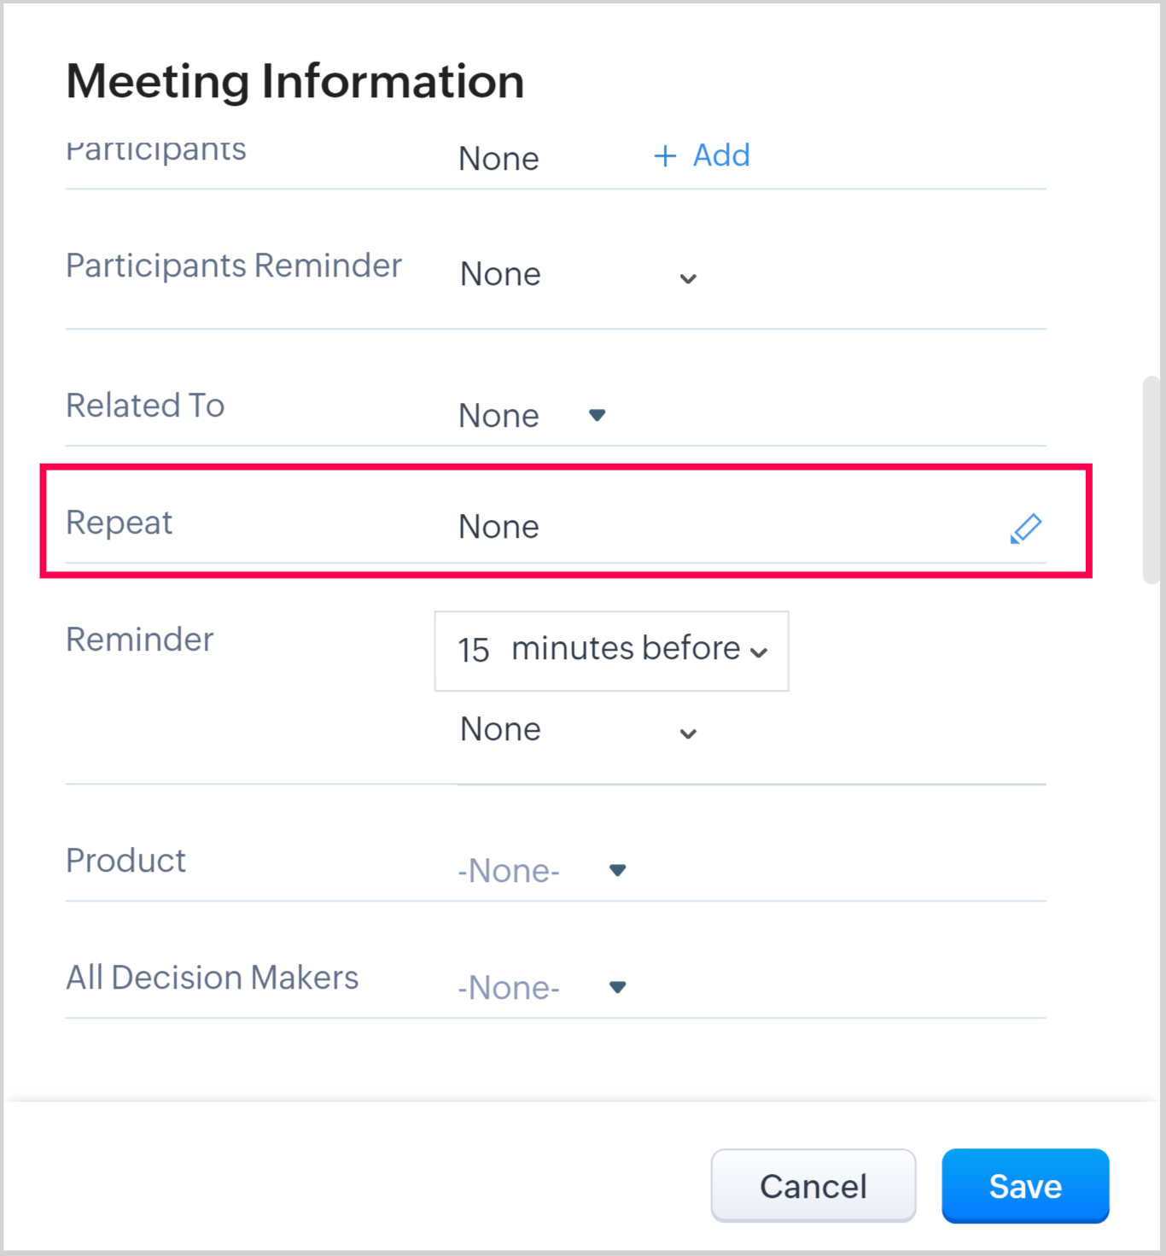Click chevron next to 'minutes before'

point(759,652)
